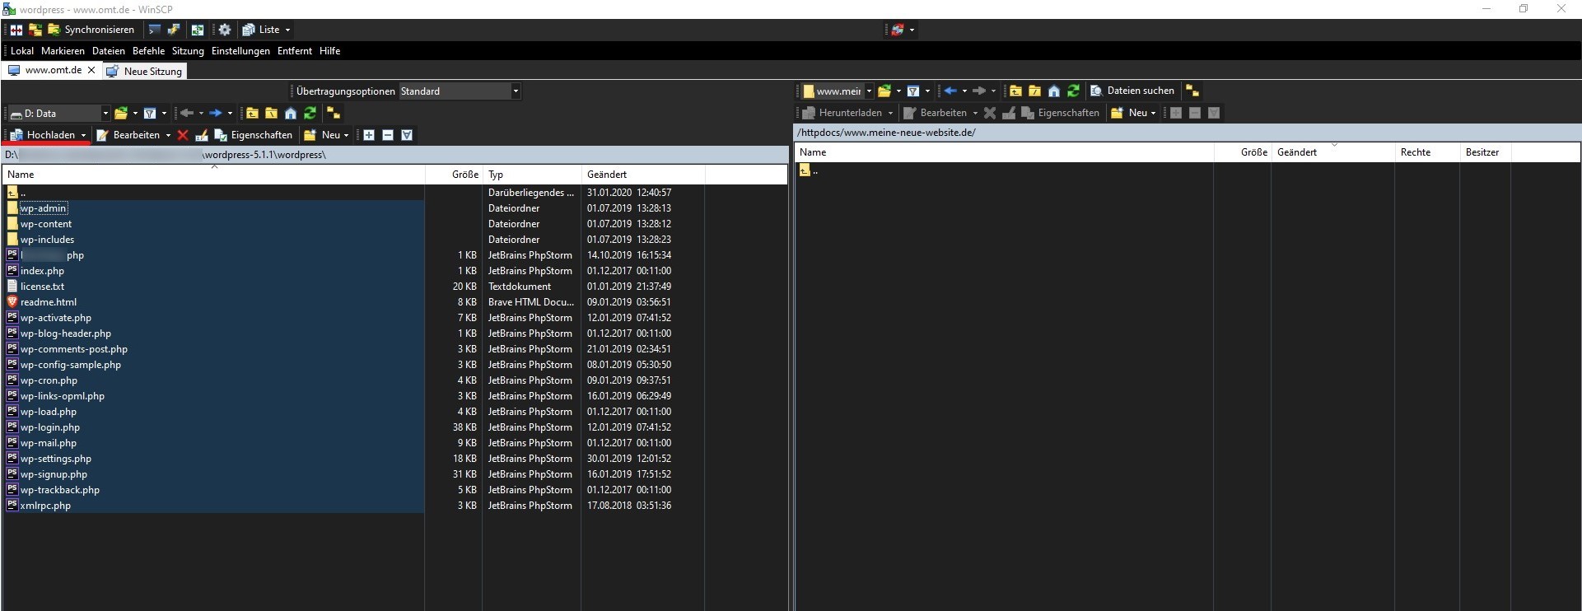
Task: Click the local directory tree icon
Action: click(x=334, y=113)
